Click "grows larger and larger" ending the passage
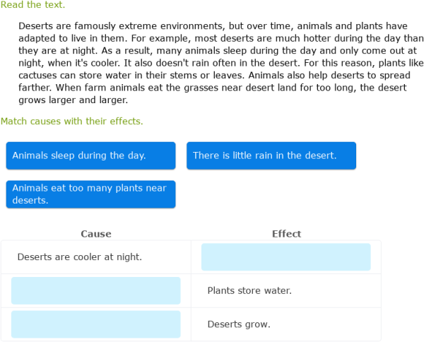This screenshot has height=342, width=424. (73, 100)
